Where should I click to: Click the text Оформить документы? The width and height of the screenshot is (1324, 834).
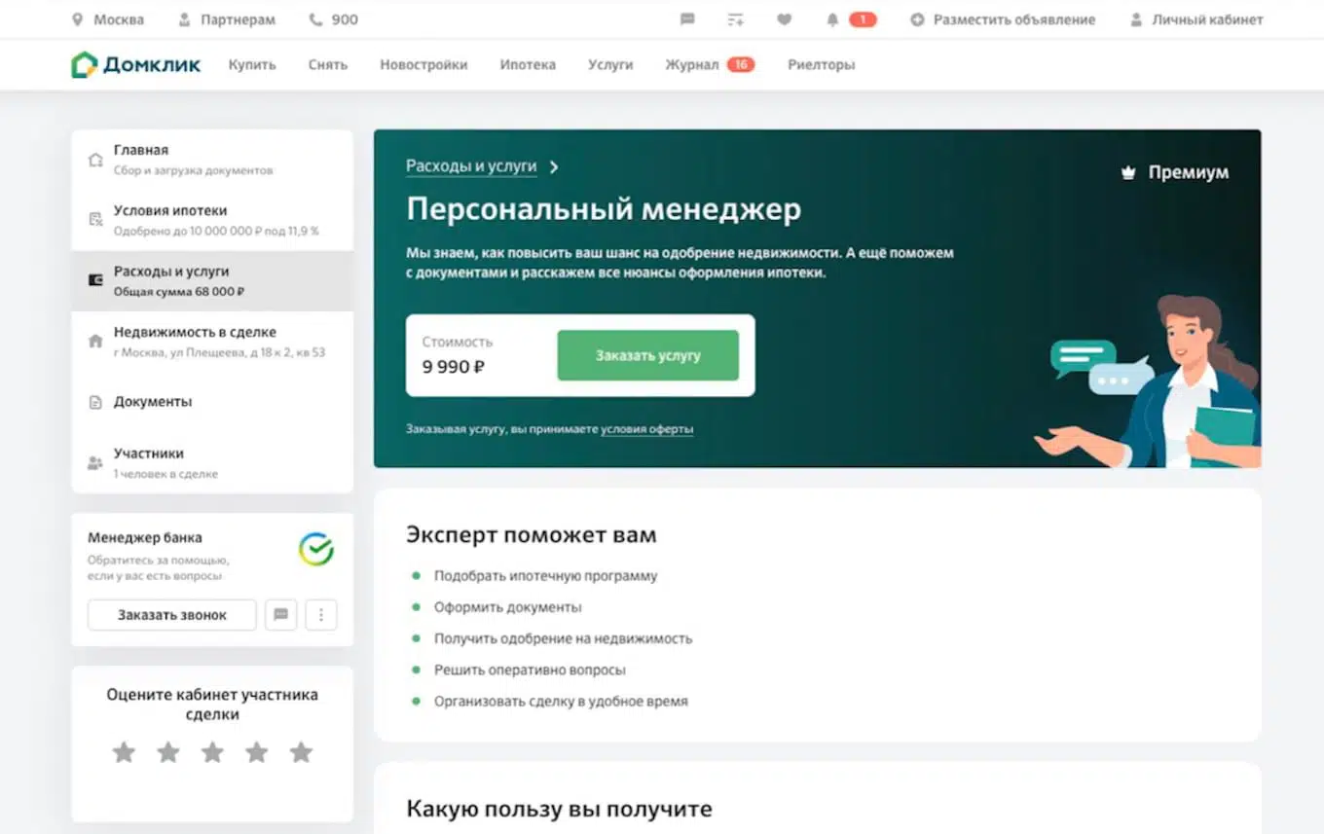click(x=507, y=607)
